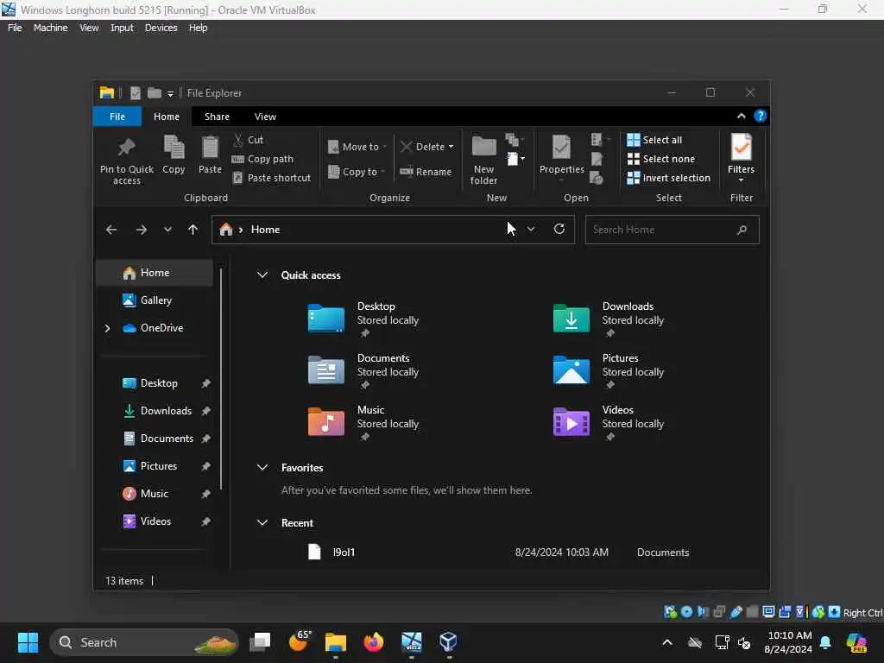Navigate back with the left arrow

pyautogui.click(x=111, y=230)
